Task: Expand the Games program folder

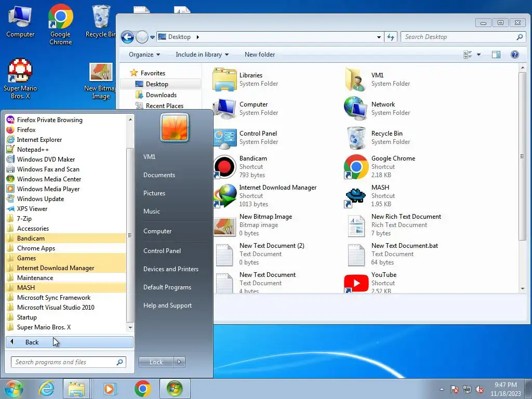Action: coord(65,258)
